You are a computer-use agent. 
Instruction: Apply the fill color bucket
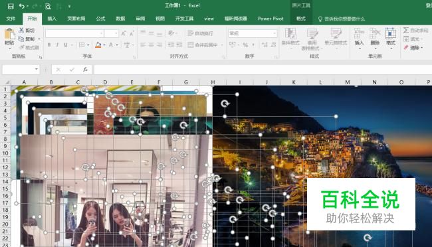pyautogui.click(x=98, y=44)
